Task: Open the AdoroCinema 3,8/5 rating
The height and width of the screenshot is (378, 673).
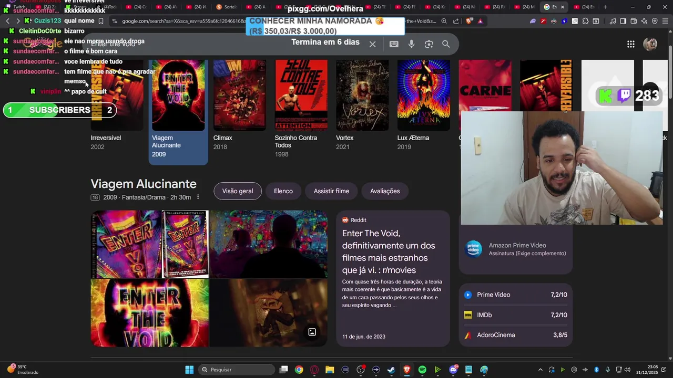Action: (516, 335)
